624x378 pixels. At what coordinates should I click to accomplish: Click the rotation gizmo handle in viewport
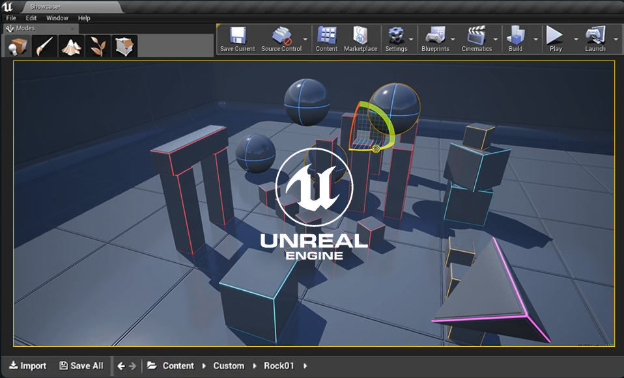pyautogui.click(x=376, y=148)
